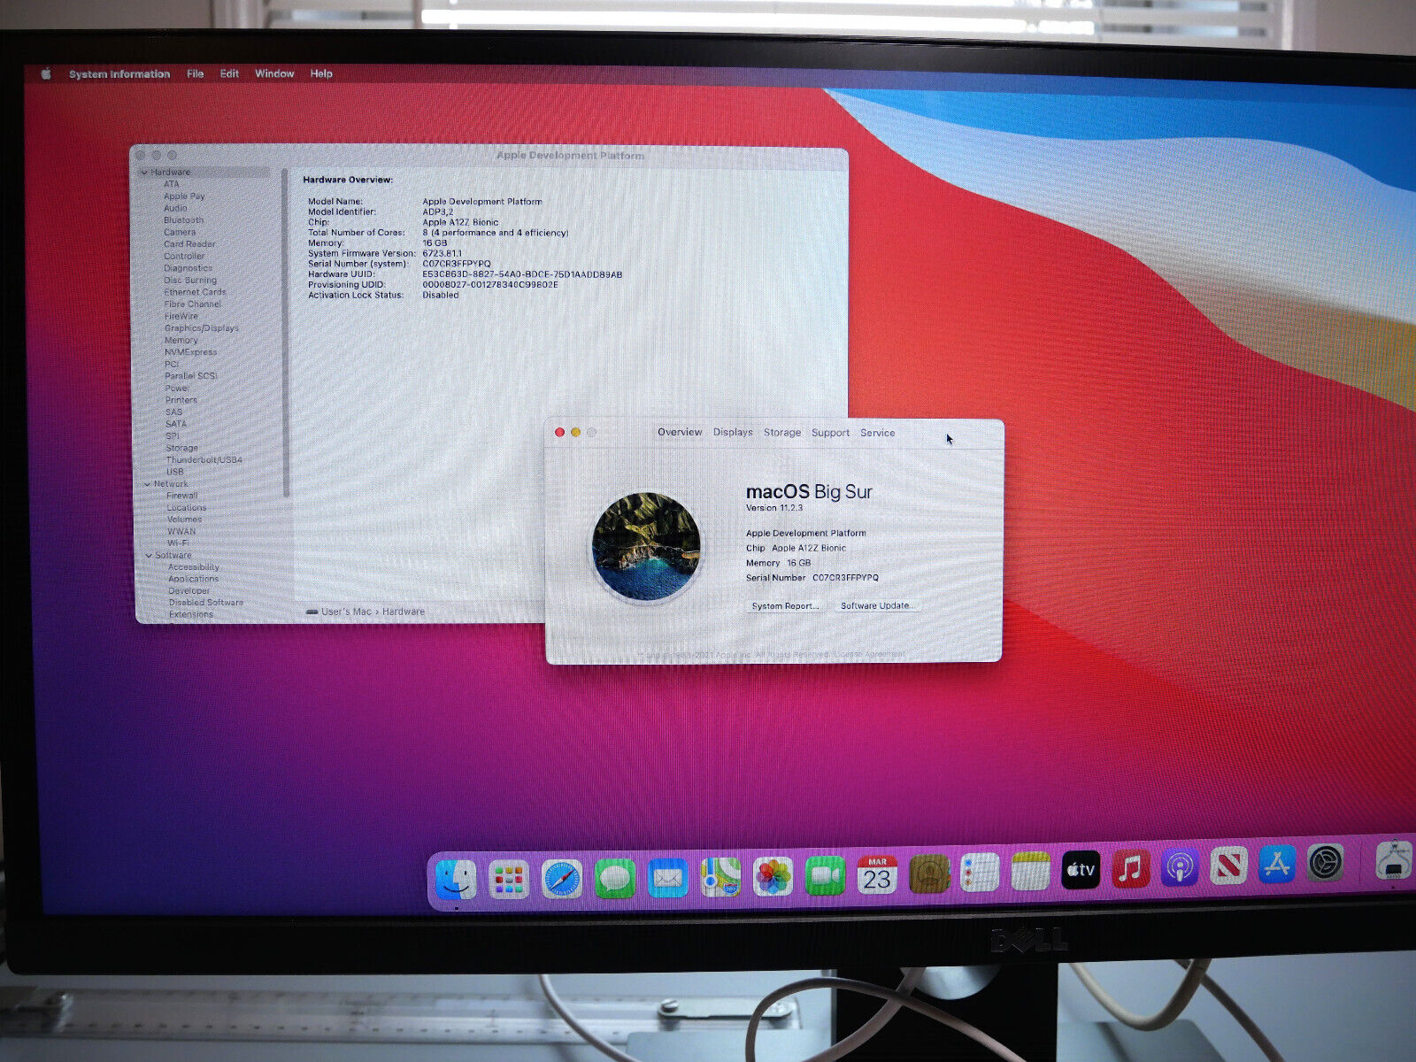Open System Preferences in the Dock

[1326, 862]
